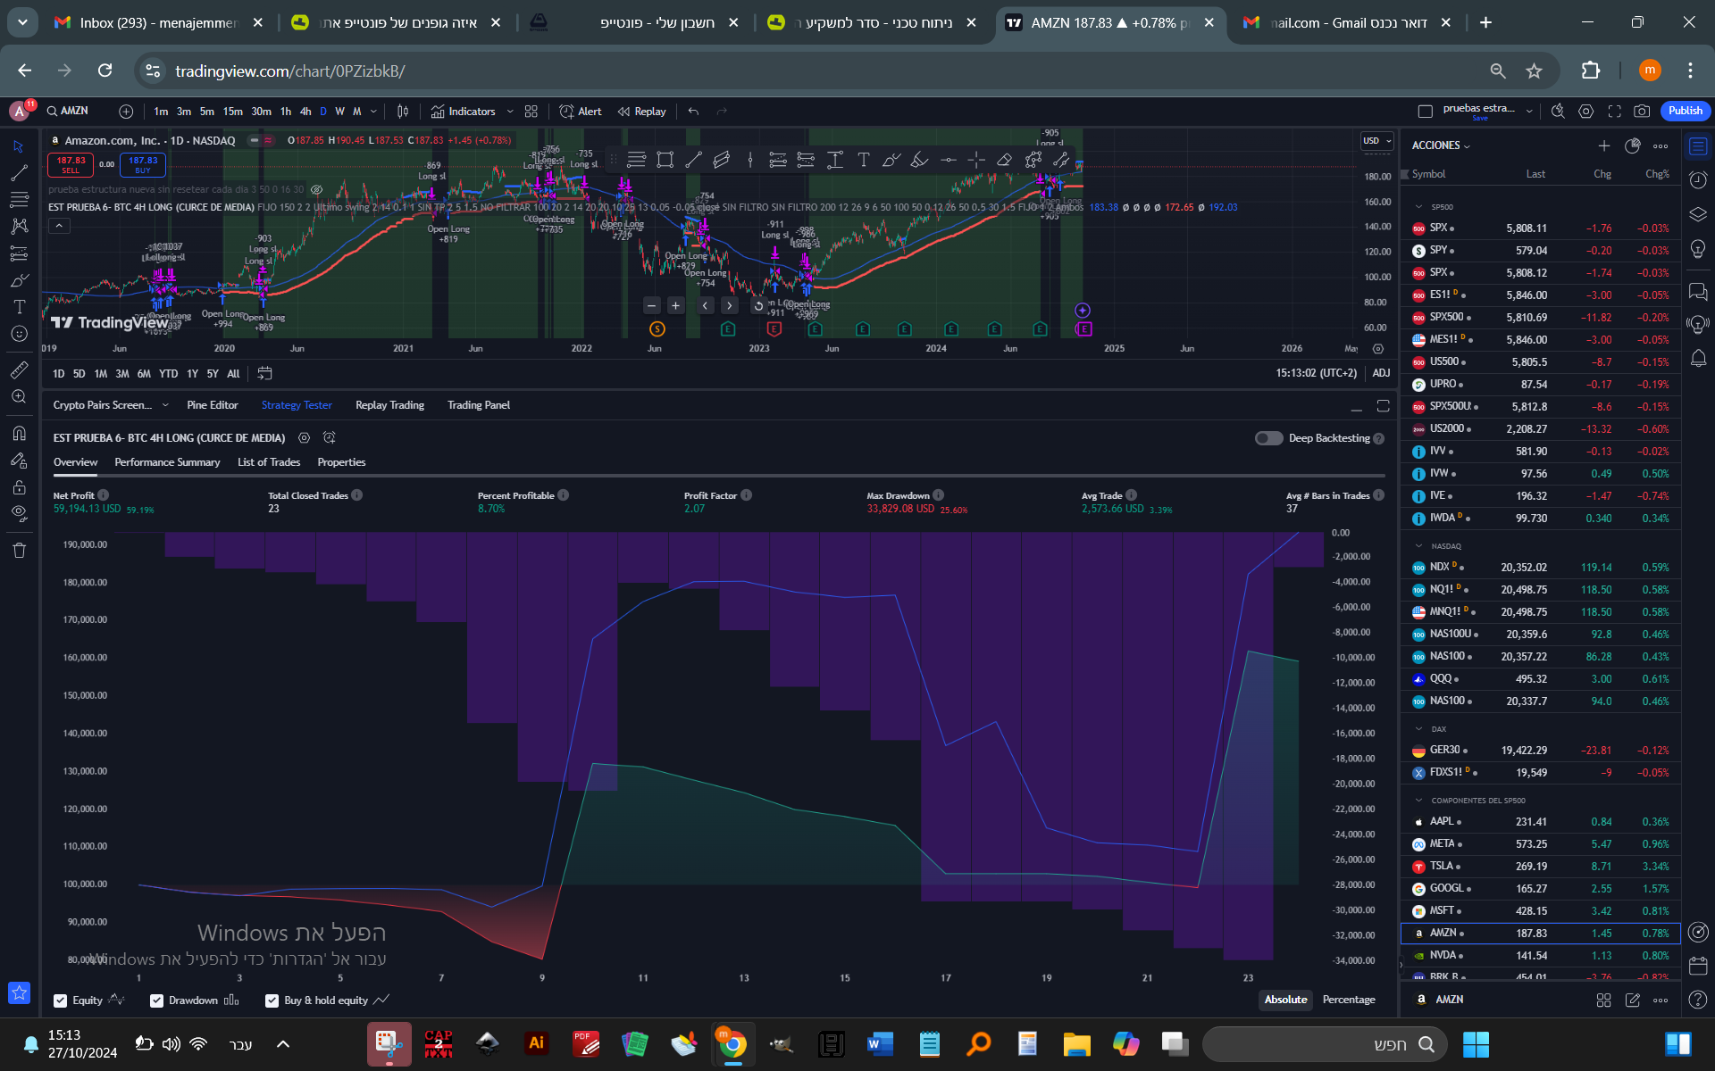Screen dimensions: 1715x1071
Task: Collapse the NASDAQ watchlist section
Action: [x=1419, y=546]
